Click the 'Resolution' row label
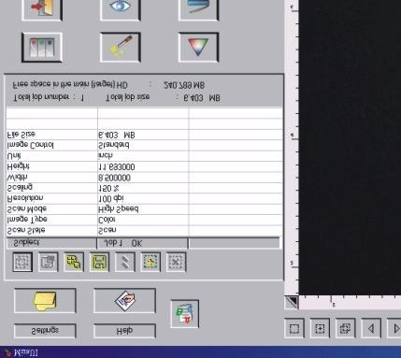The width and height of the screenshot is (401, 358). [25, 198]
